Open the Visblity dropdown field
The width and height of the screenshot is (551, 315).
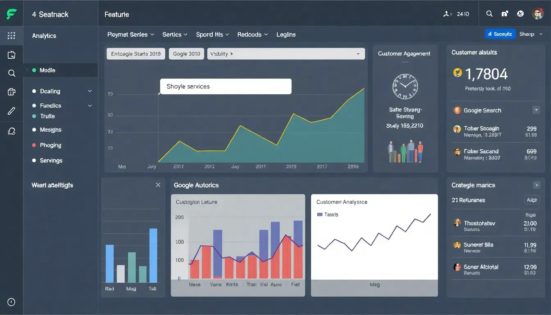click(x=286, y=54)
